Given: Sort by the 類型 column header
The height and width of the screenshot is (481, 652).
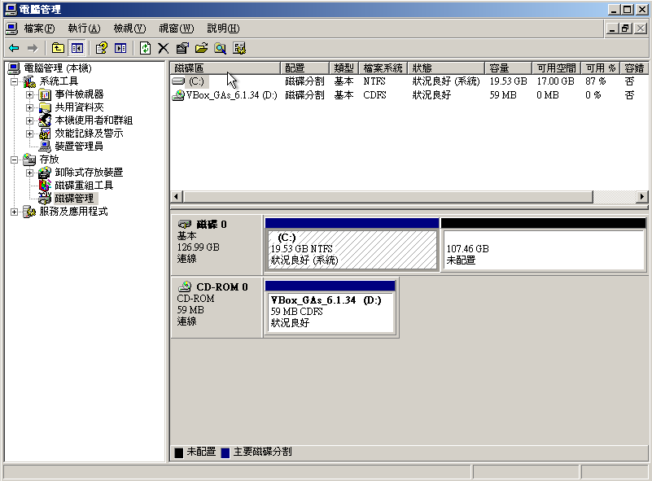Looking at the screenshot, I should click(x=344, y=68).
